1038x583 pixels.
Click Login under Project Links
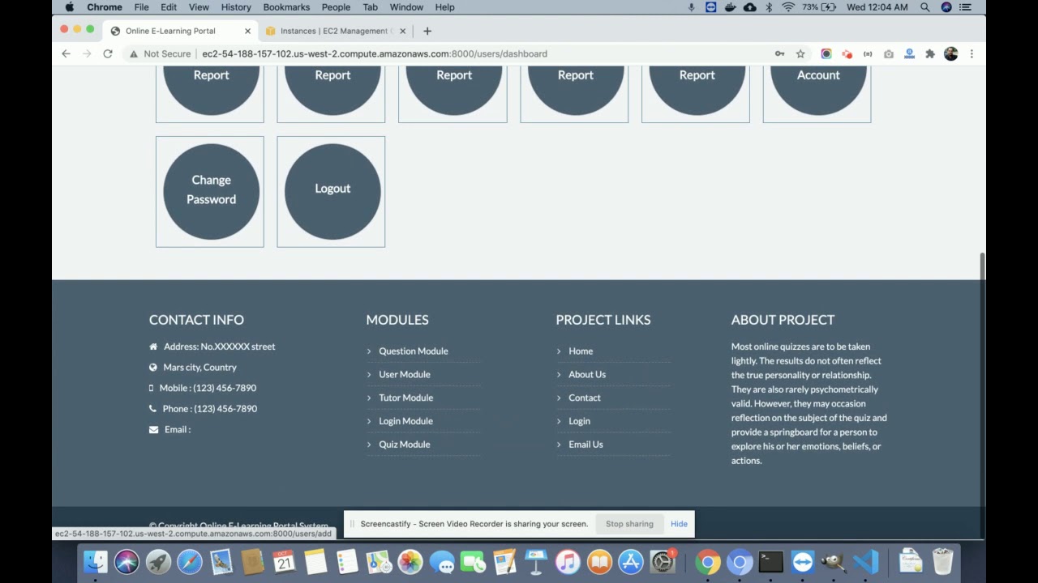click(x=579, y=421)
